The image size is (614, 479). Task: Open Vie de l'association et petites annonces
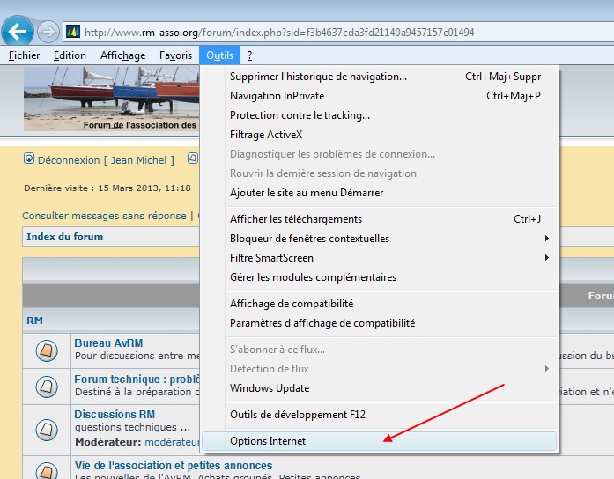[173, 466]
